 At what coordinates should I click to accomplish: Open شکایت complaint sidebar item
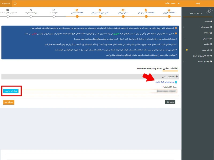(x=208, y=44)
